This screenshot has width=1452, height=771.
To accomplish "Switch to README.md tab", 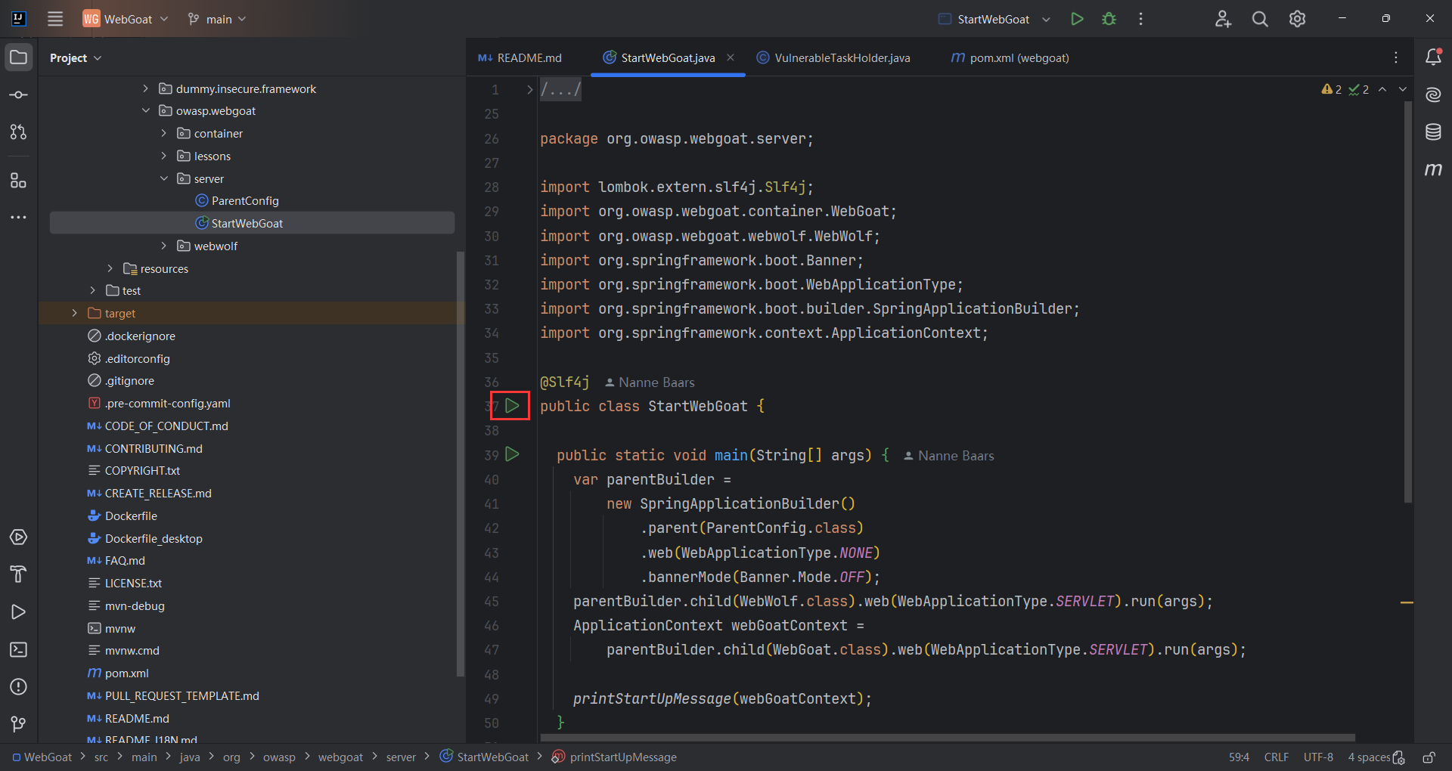I will 520,58.
